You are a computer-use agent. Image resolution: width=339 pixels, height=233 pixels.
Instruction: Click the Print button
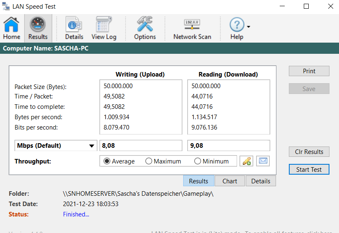point(309,71)
